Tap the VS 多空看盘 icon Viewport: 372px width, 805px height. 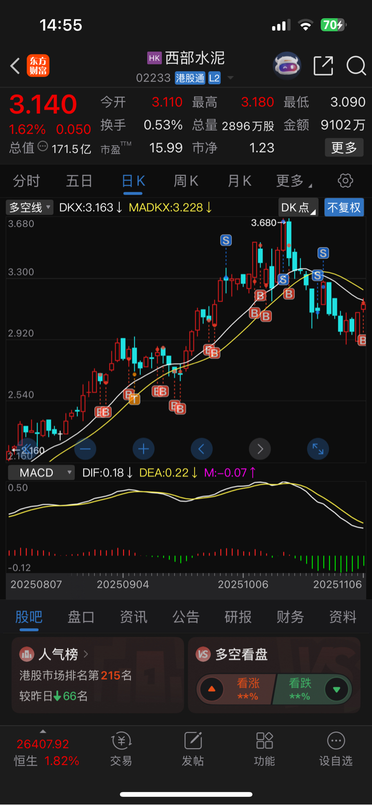tap(203, 654)
